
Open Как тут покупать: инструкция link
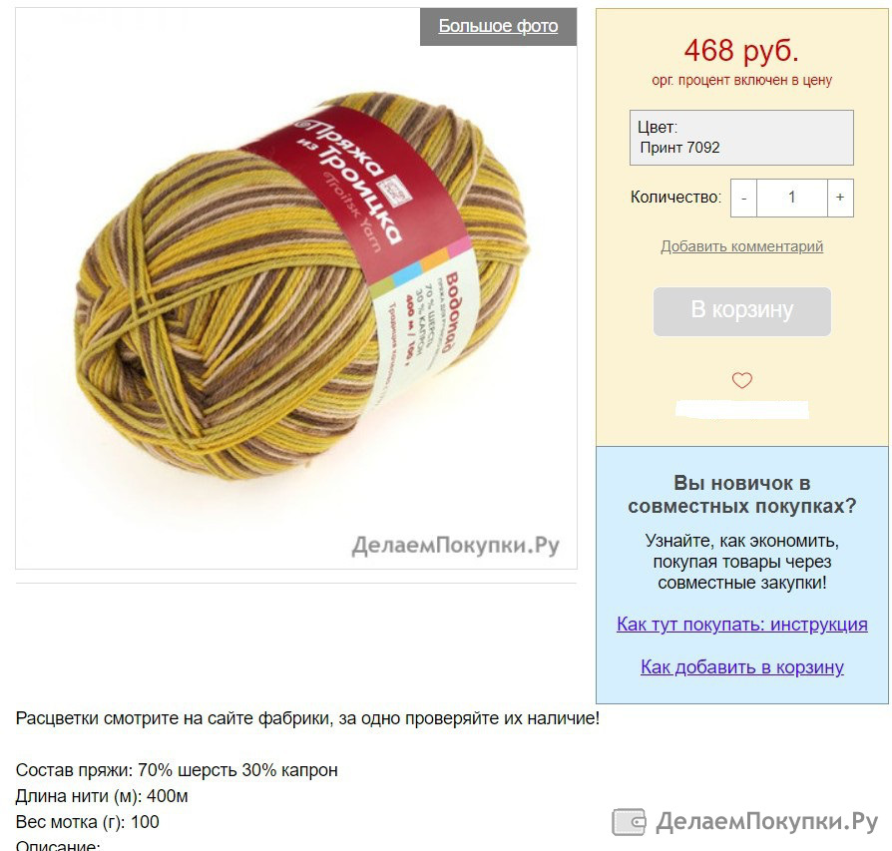(741, 624)
